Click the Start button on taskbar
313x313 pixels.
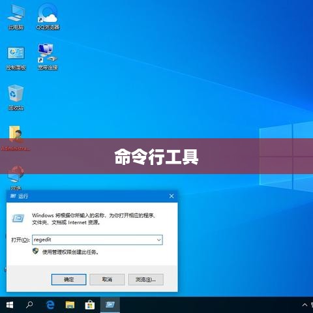click(10, 305)
